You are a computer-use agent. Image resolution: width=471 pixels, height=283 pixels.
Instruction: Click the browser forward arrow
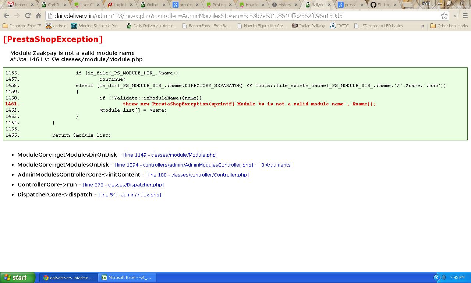coord(17,16)
